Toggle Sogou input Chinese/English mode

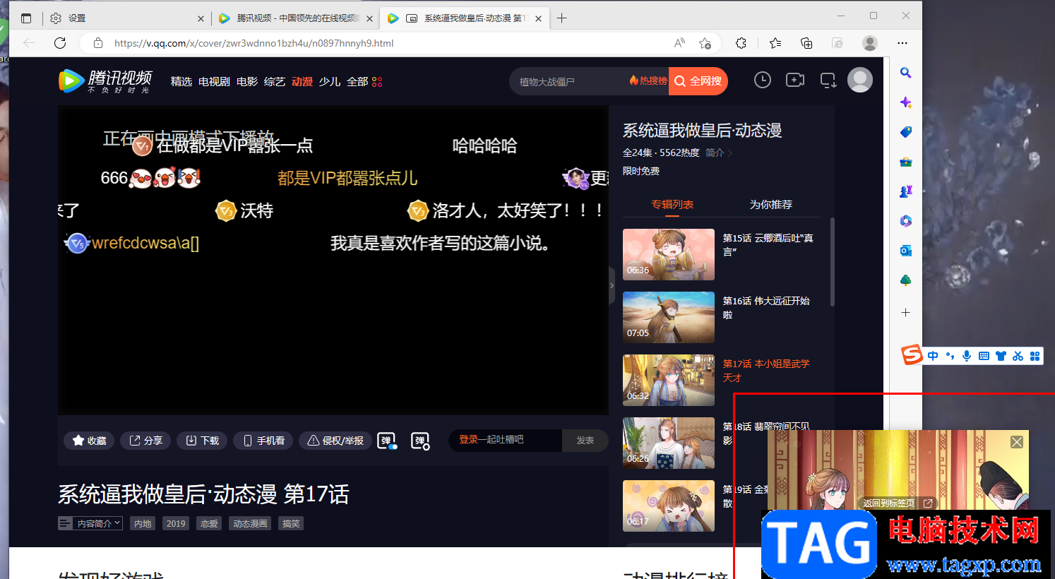[933, 356]
